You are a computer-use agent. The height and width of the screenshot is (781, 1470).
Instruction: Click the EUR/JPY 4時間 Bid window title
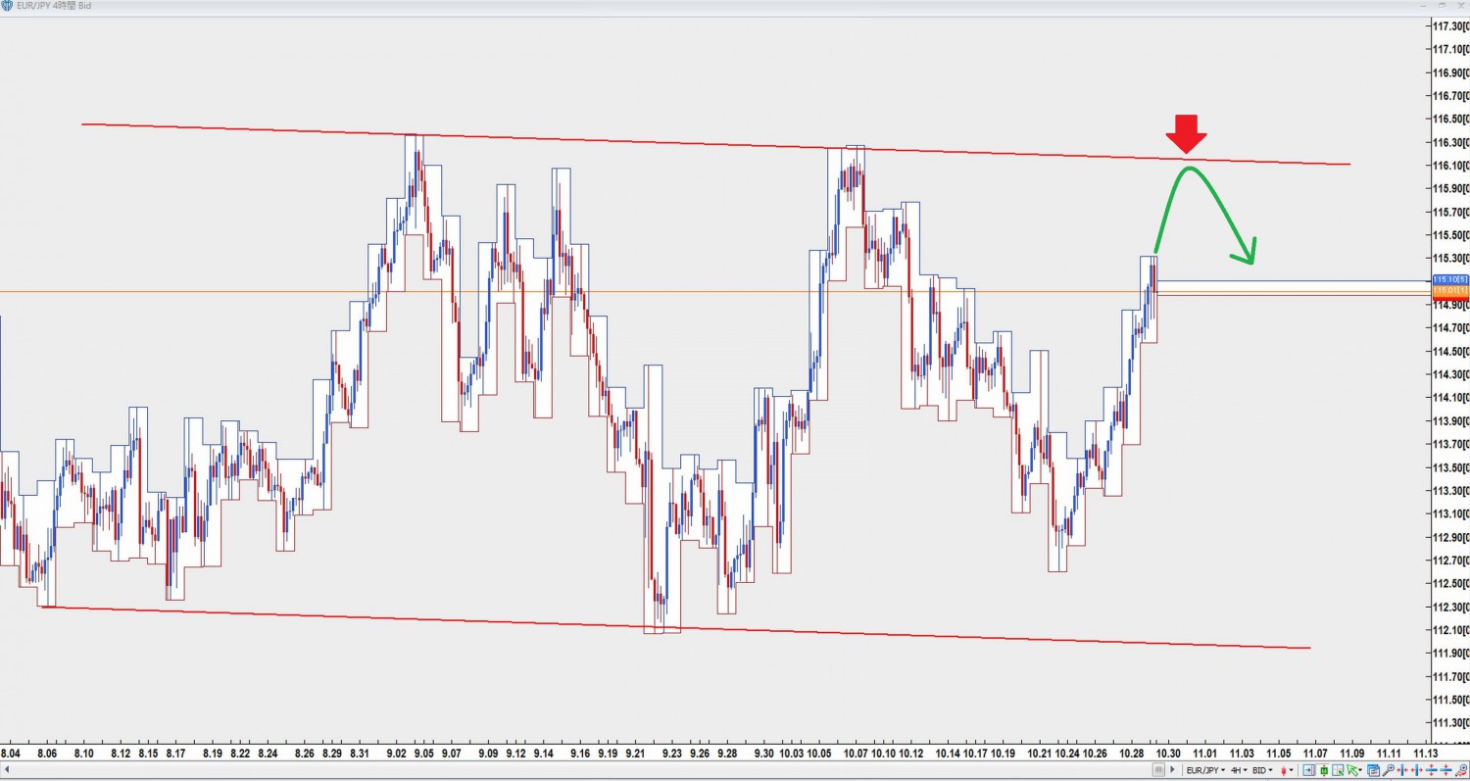(54, 6)
